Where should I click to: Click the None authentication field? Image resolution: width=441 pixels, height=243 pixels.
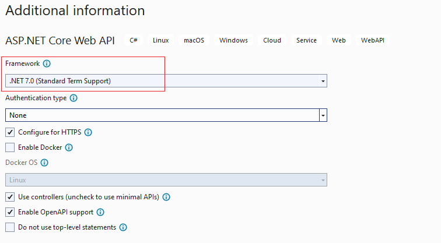click(162, 115)
